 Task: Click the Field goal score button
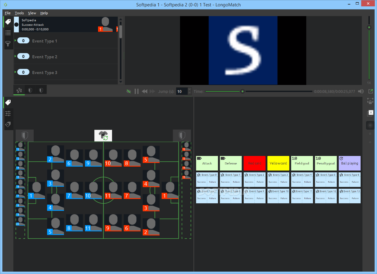pos(302,163)
